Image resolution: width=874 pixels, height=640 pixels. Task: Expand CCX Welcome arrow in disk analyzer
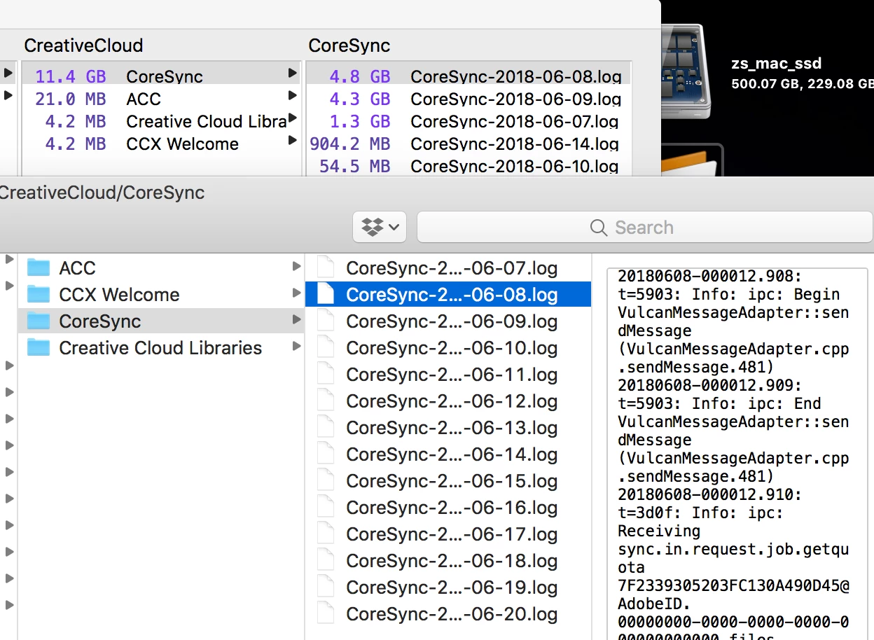pyautogui.click(x=292, y=140)
